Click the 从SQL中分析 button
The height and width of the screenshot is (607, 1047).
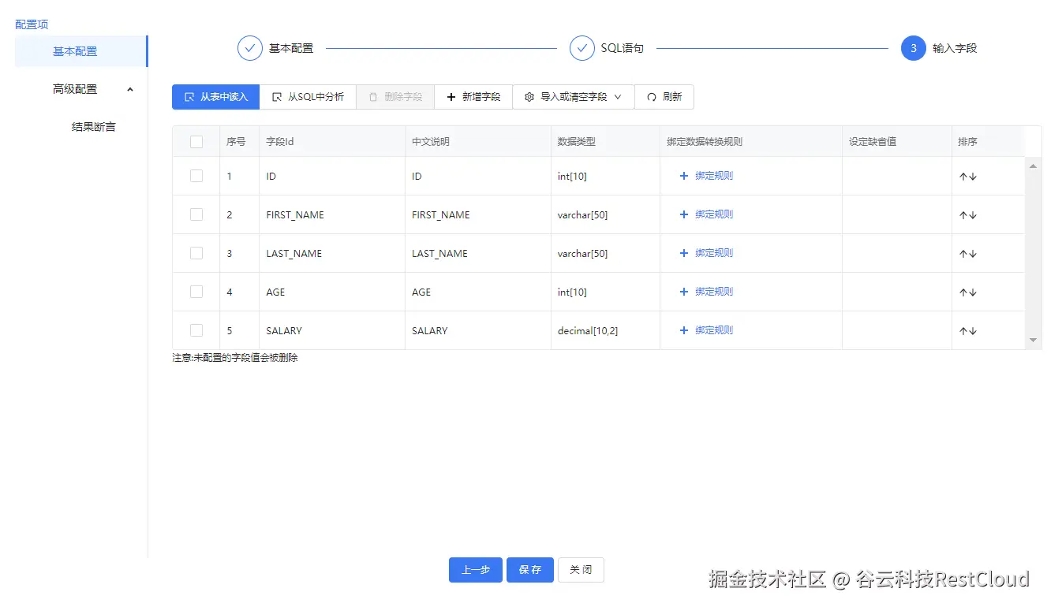[308, 97]
